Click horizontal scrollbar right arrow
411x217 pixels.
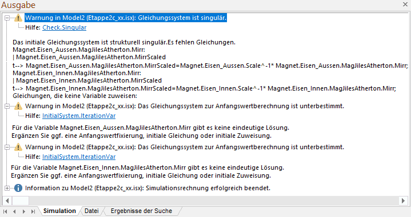403,201
